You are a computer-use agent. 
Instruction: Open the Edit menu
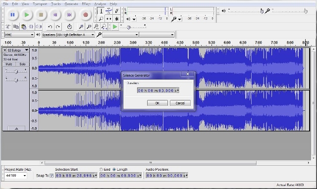15,4
